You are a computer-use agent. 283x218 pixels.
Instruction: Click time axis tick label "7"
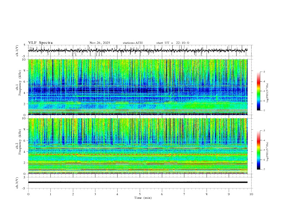pos(184,194)
